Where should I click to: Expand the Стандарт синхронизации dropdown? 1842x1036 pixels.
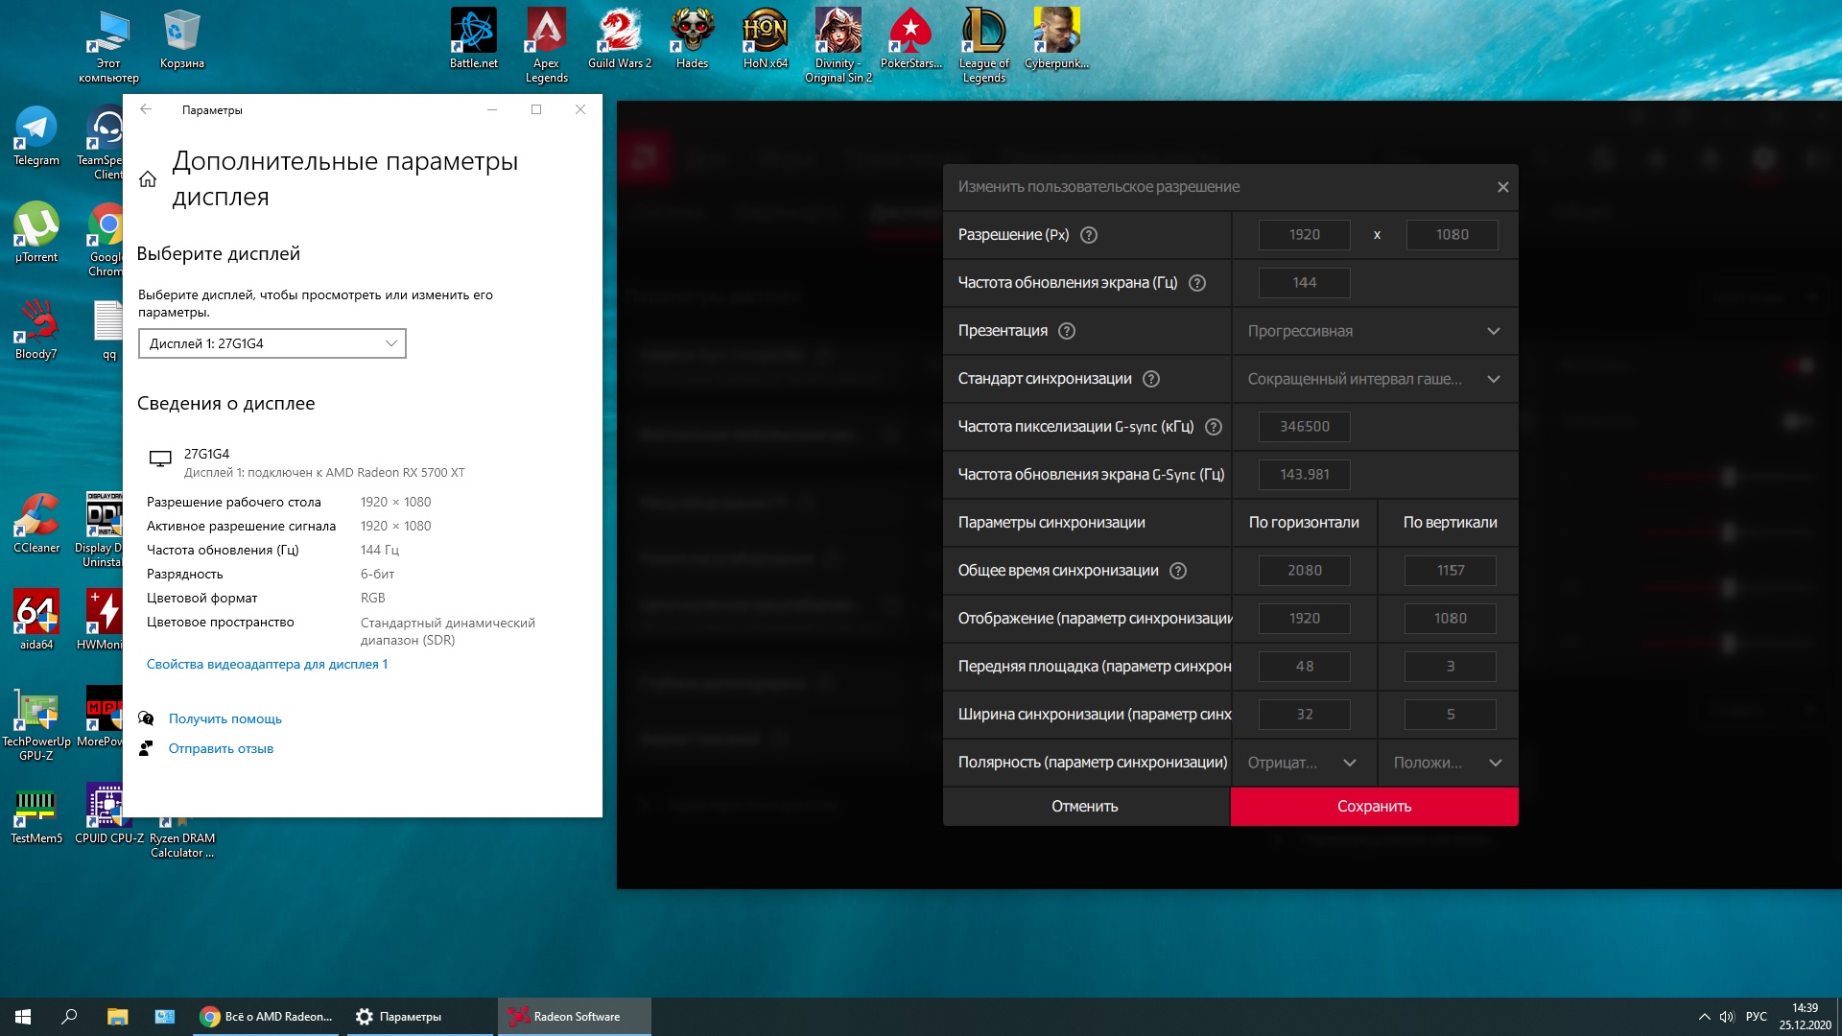[x=1374, y=379]
